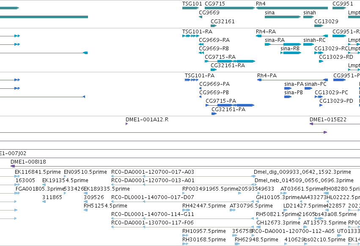360x246 pixels.
Task: Click the FGA001B05.3prime EST label
Action: [x=39, y=189]
